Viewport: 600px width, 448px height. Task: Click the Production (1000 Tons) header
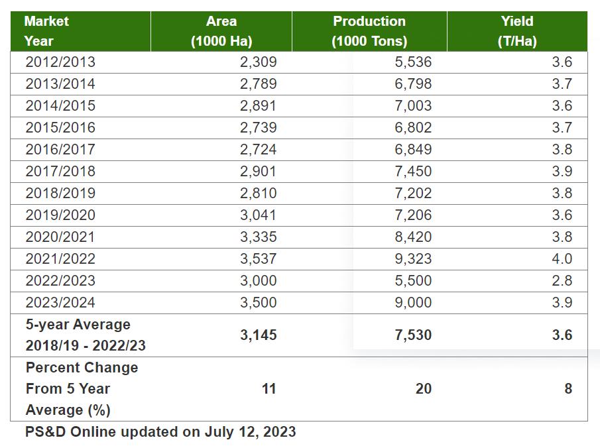coord(369,31)
